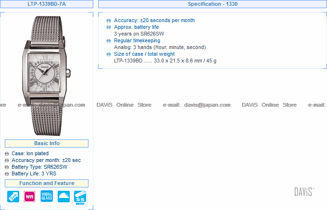
Task: Select the Function and Feature section heading
Action: pos(47,183)
